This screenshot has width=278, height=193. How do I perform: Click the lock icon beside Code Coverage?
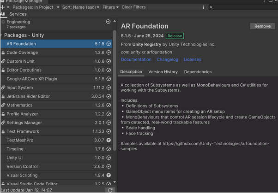[3, 53]
